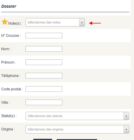Expand notes list with its arrow button
Image resolution: width=134 pixels, height=140 pixels.
[82, 22]
